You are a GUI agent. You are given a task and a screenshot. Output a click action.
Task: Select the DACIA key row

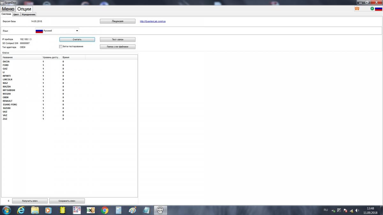pyautogui.click(x=69, y=61)
